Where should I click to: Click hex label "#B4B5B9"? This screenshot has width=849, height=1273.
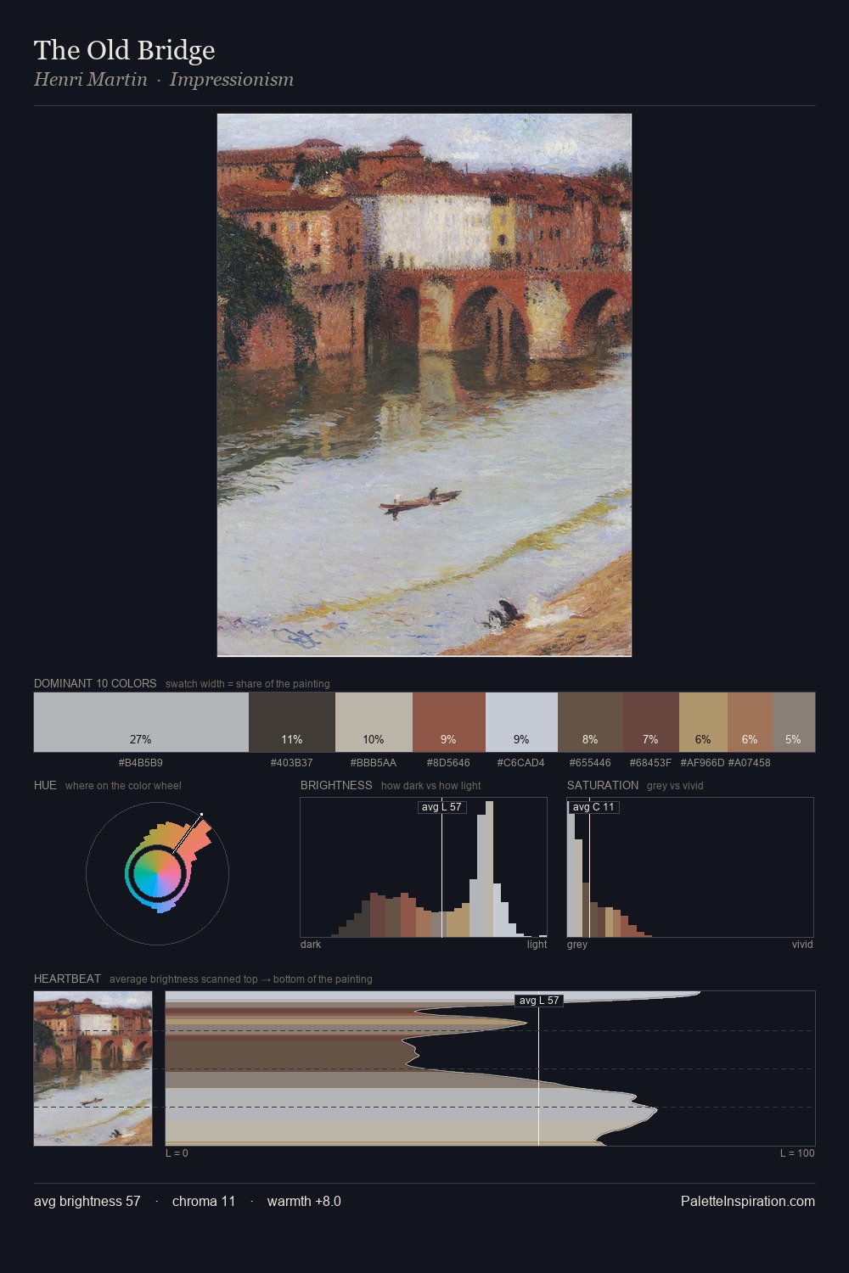[x=141, y=763]
